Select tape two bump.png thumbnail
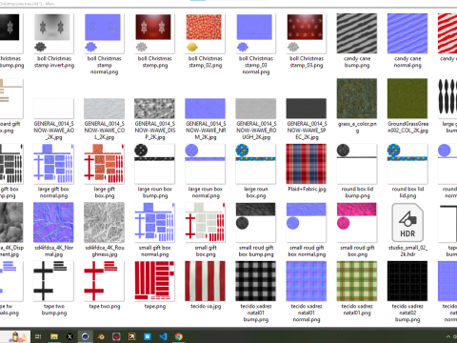This screenshot has height=343, width=457. click(x=53, y=281)
